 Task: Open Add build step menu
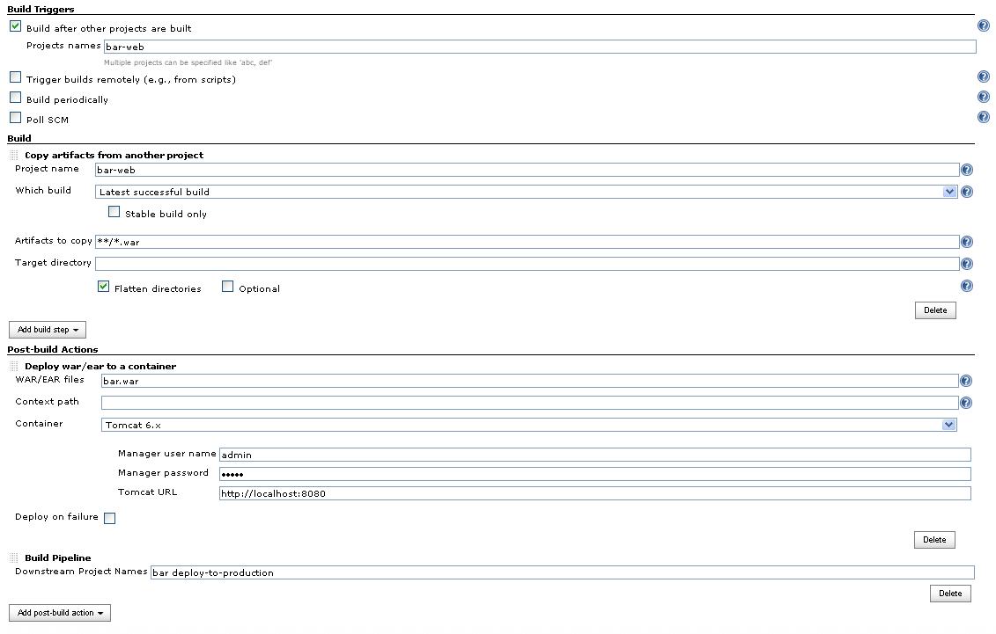[48, 330]
